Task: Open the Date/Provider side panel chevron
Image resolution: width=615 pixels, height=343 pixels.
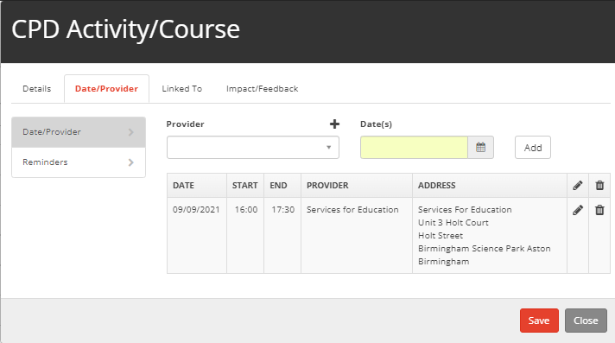Action: click(x=131, y=132)
